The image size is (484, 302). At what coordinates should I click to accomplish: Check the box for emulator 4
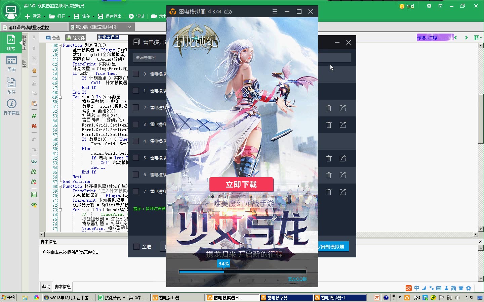(136, 141)
